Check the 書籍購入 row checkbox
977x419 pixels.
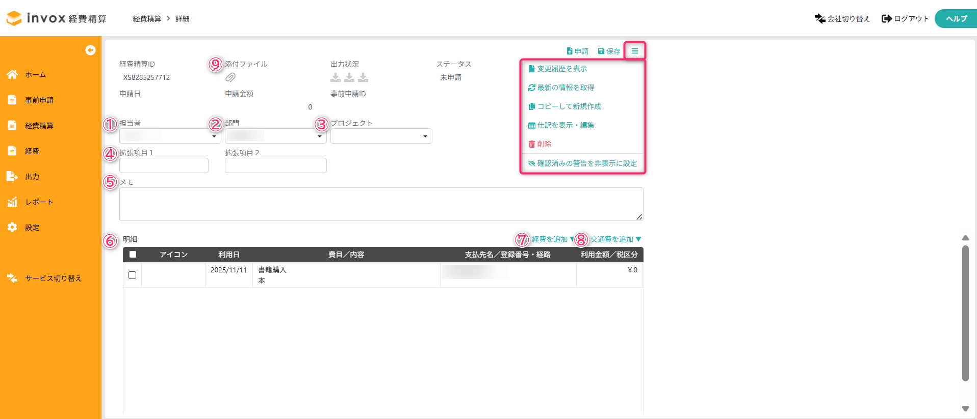133,275
